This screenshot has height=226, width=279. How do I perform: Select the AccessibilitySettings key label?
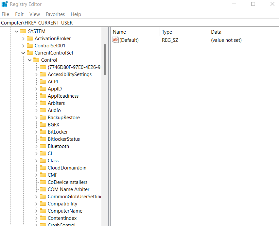(x=70, y=74)
